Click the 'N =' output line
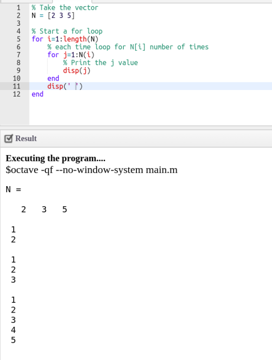Screen dimensions: 272x360 pyautogui.click(x=13, y=189)
